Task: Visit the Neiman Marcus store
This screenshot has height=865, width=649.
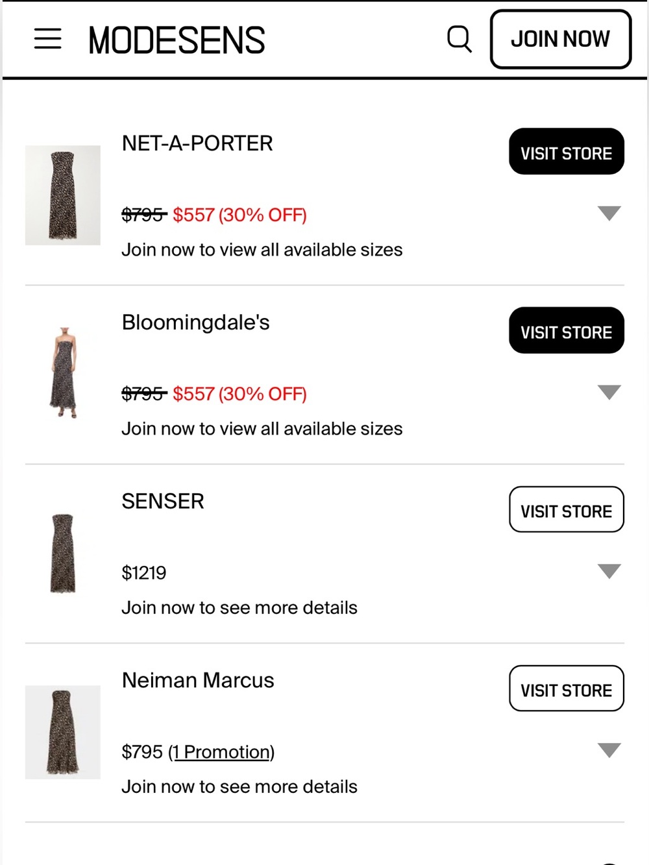Action: (567, 689)
